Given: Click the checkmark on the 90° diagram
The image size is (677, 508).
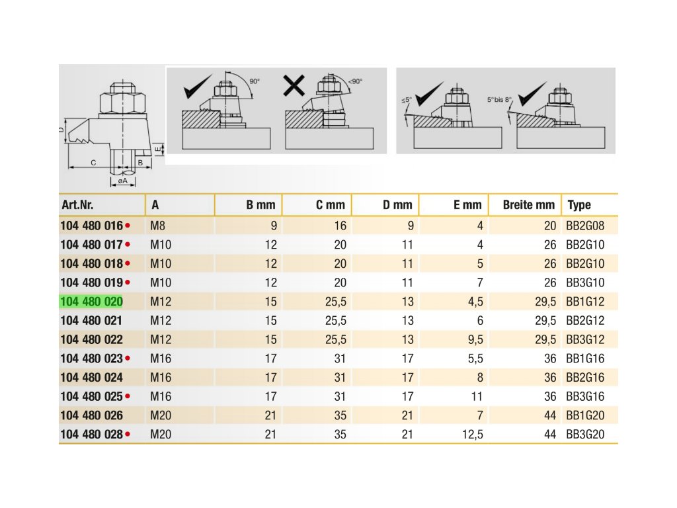Looking at the screenshot, I should coord(197,87).
